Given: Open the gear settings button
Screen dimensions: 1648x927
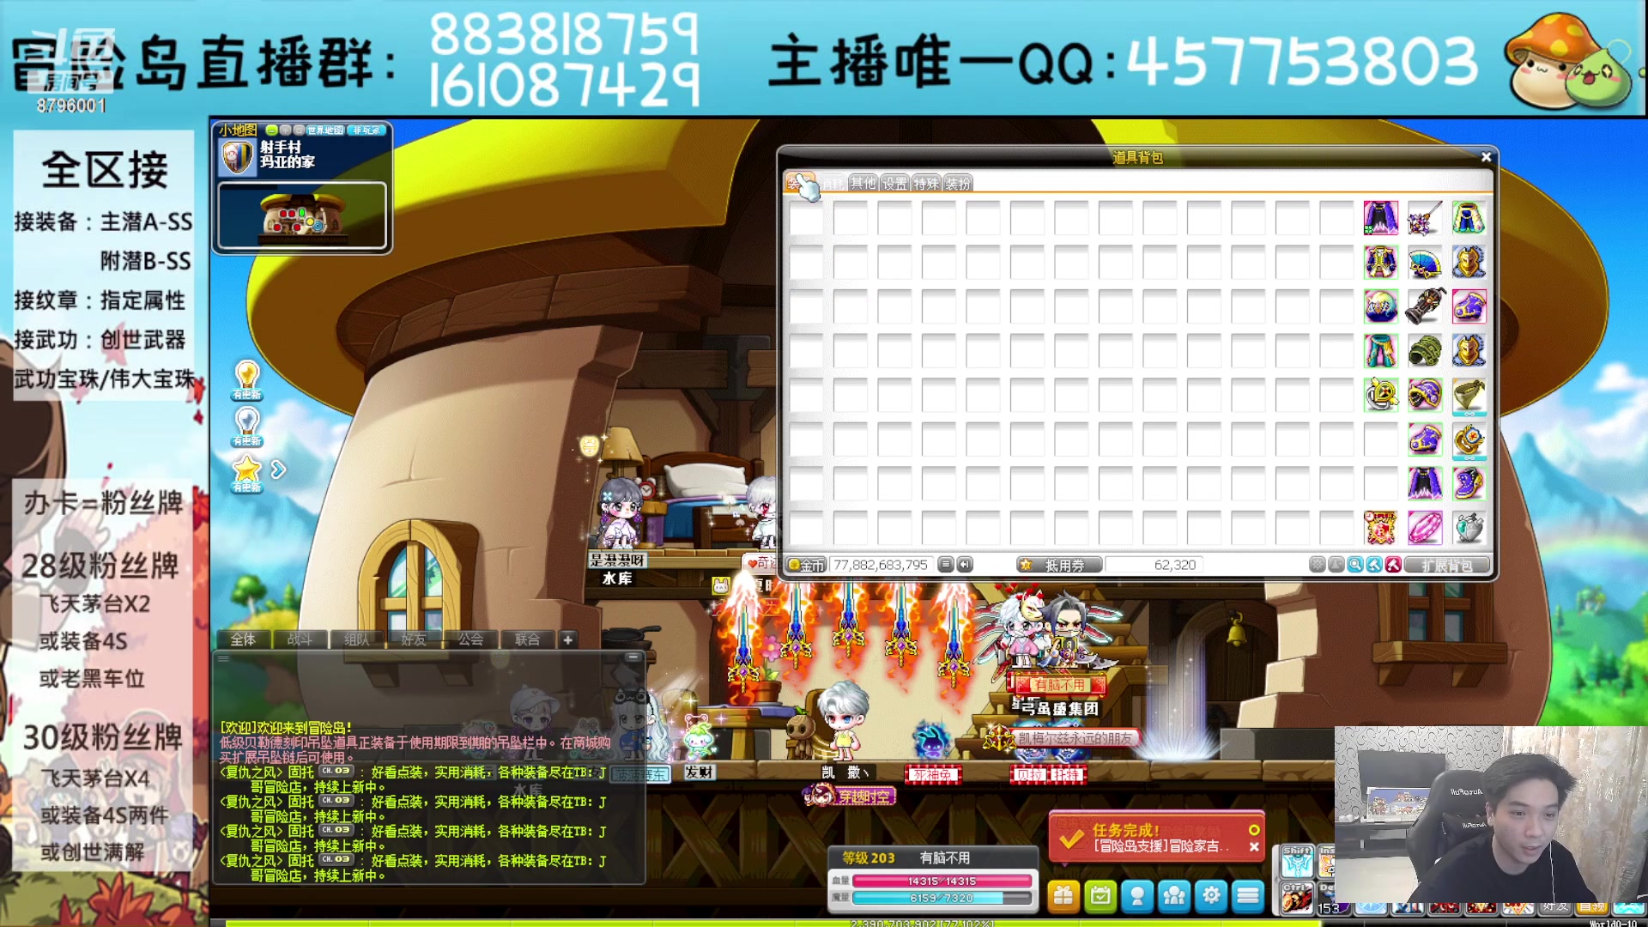Looking at the screenshot, I should coord(1211,896).
